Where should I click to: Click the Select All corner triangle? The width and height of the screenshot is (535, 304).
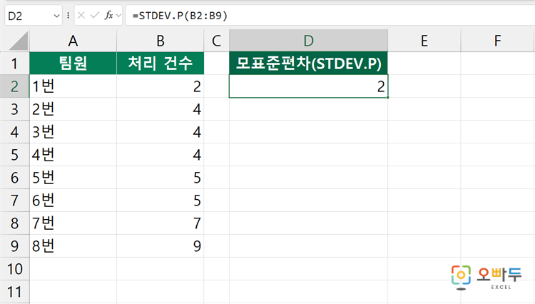18,41
